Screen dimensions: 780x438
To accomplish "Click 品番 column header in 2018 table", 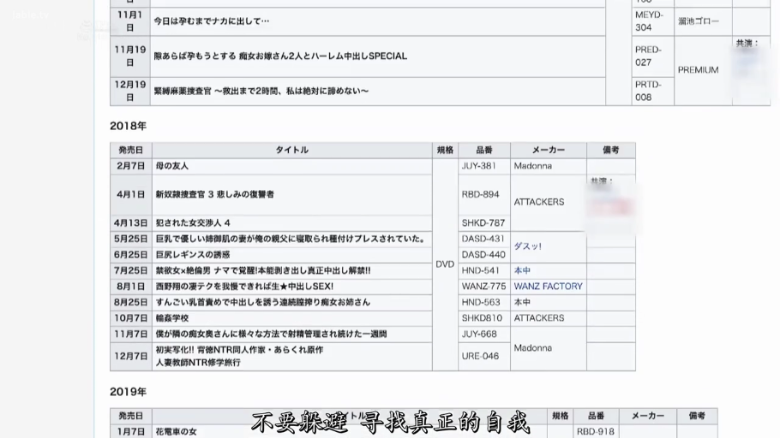I will [483, 150].
